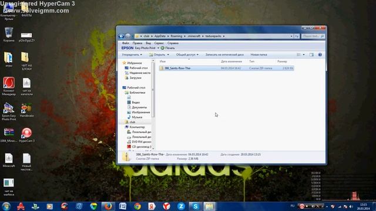
Task: Sort by the Тип column header
Action: 251,62
